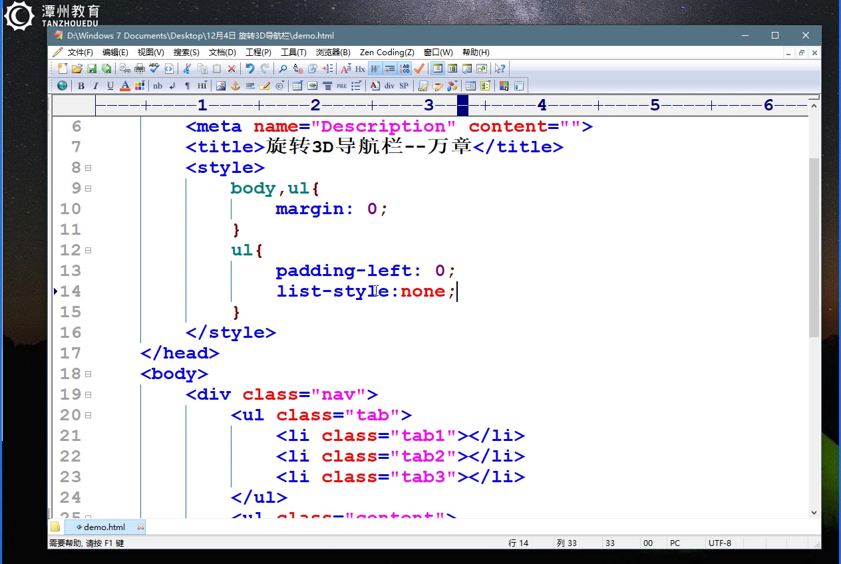Screen dimensions: 841x564
Task: Apply font color with the red A icon
Action: (x=124, y=85)
